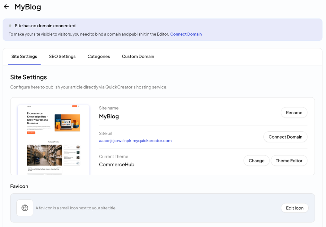Click the MyBlog page title
This screenshot has width=326, height=227.
pyautogui.click(x=28, y=7)
